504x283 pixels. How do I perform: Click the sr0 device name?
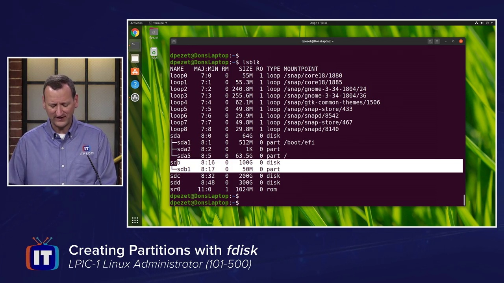coord(175,189)
